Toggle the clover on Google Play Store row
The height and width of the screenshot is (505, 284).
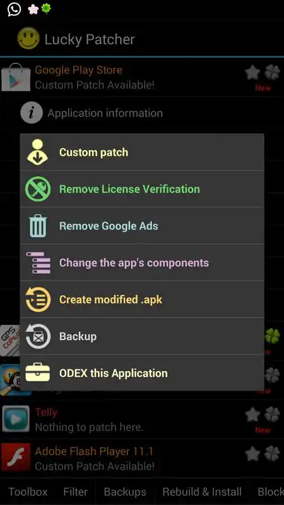(272, 73)
